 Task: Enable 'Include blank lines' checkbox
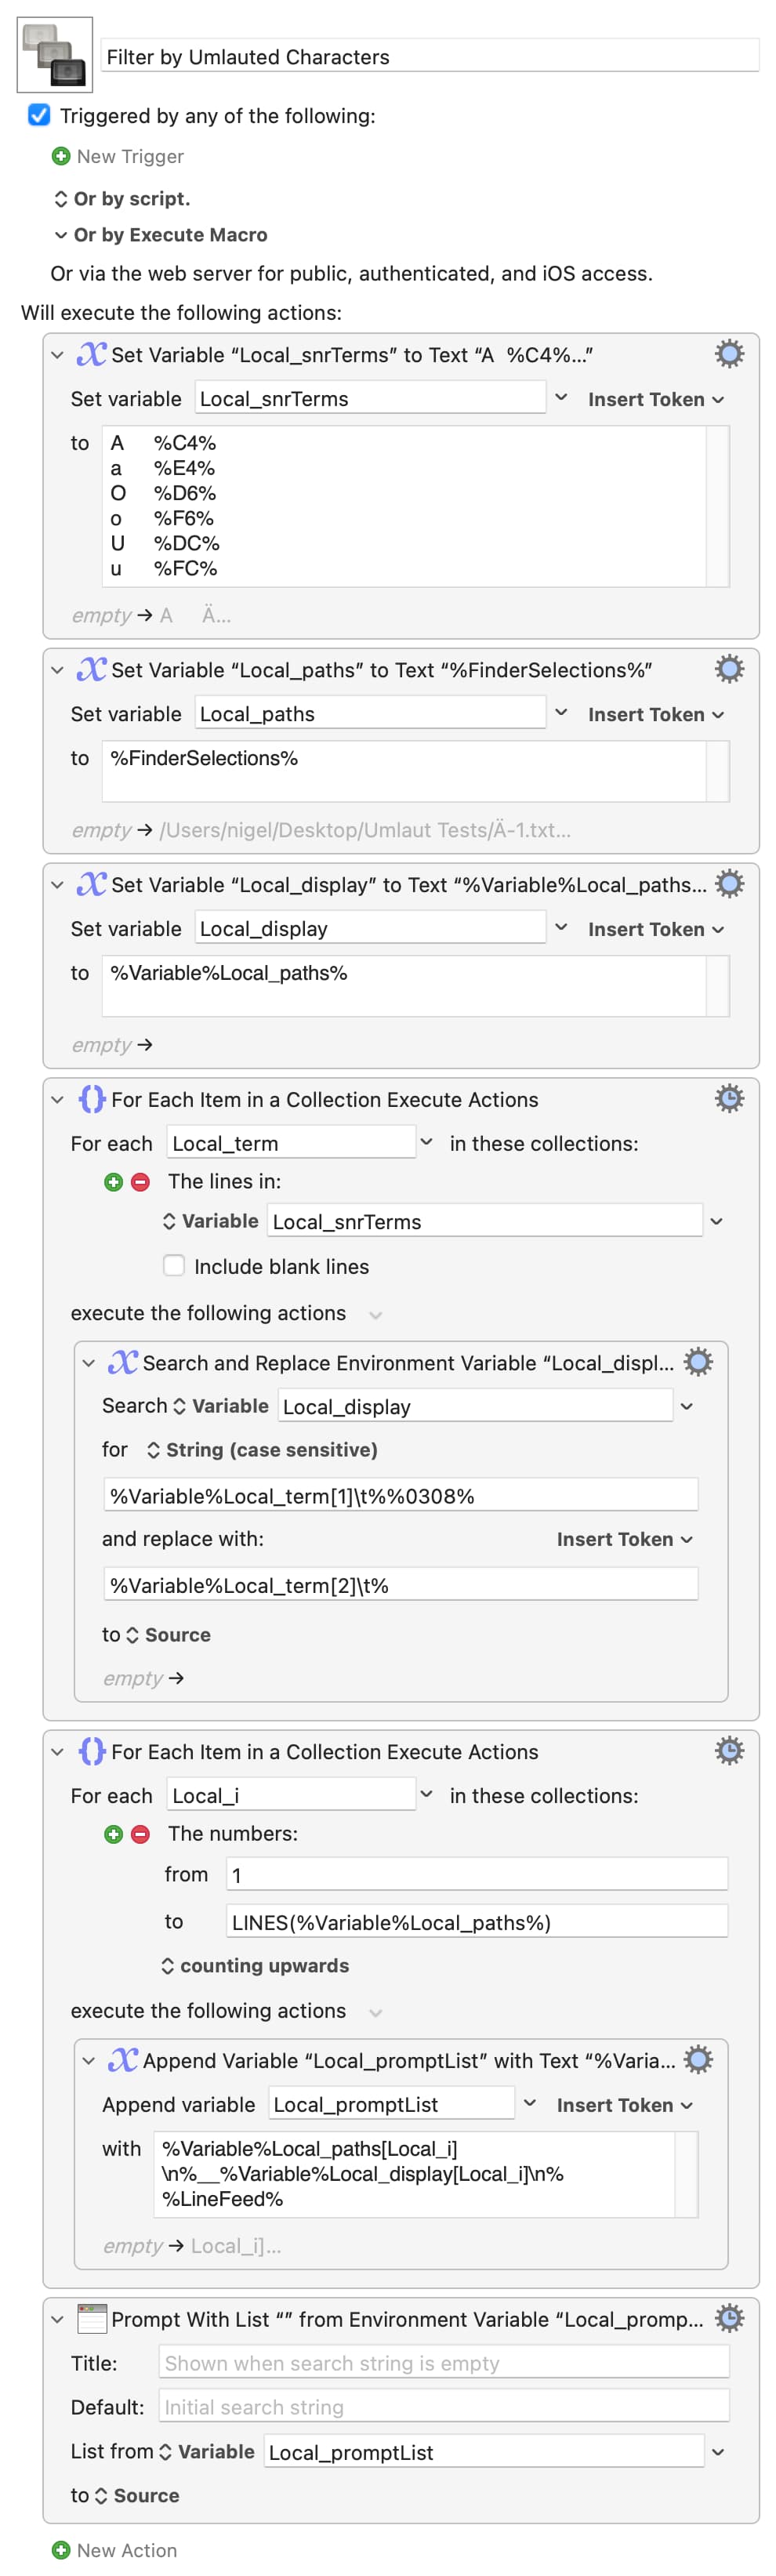pyautogui.click(x=174, y=1266)
